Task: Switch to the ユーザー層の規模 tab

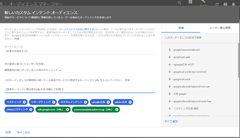Action: pyautogui.click(x=220, y=28)
